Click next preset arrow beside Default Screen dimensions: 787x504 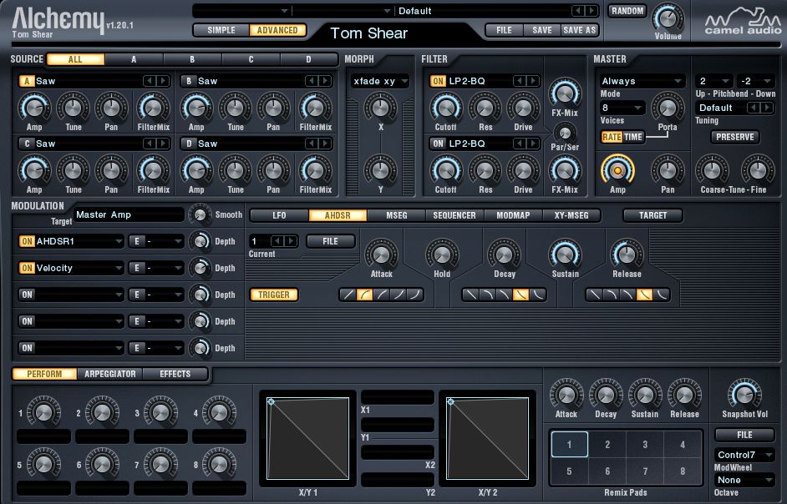click(591, 11)
